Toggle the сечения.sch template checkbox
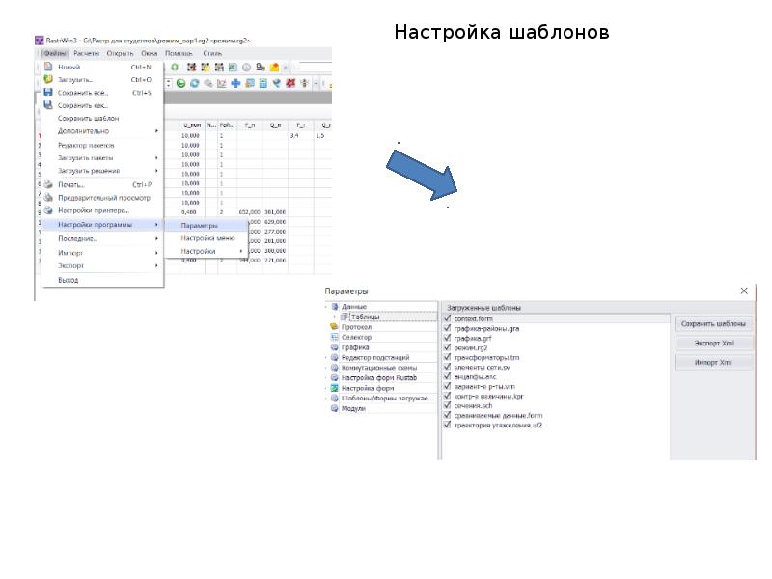The width and height of the screenshot is (772, 579). pos(447,405)
